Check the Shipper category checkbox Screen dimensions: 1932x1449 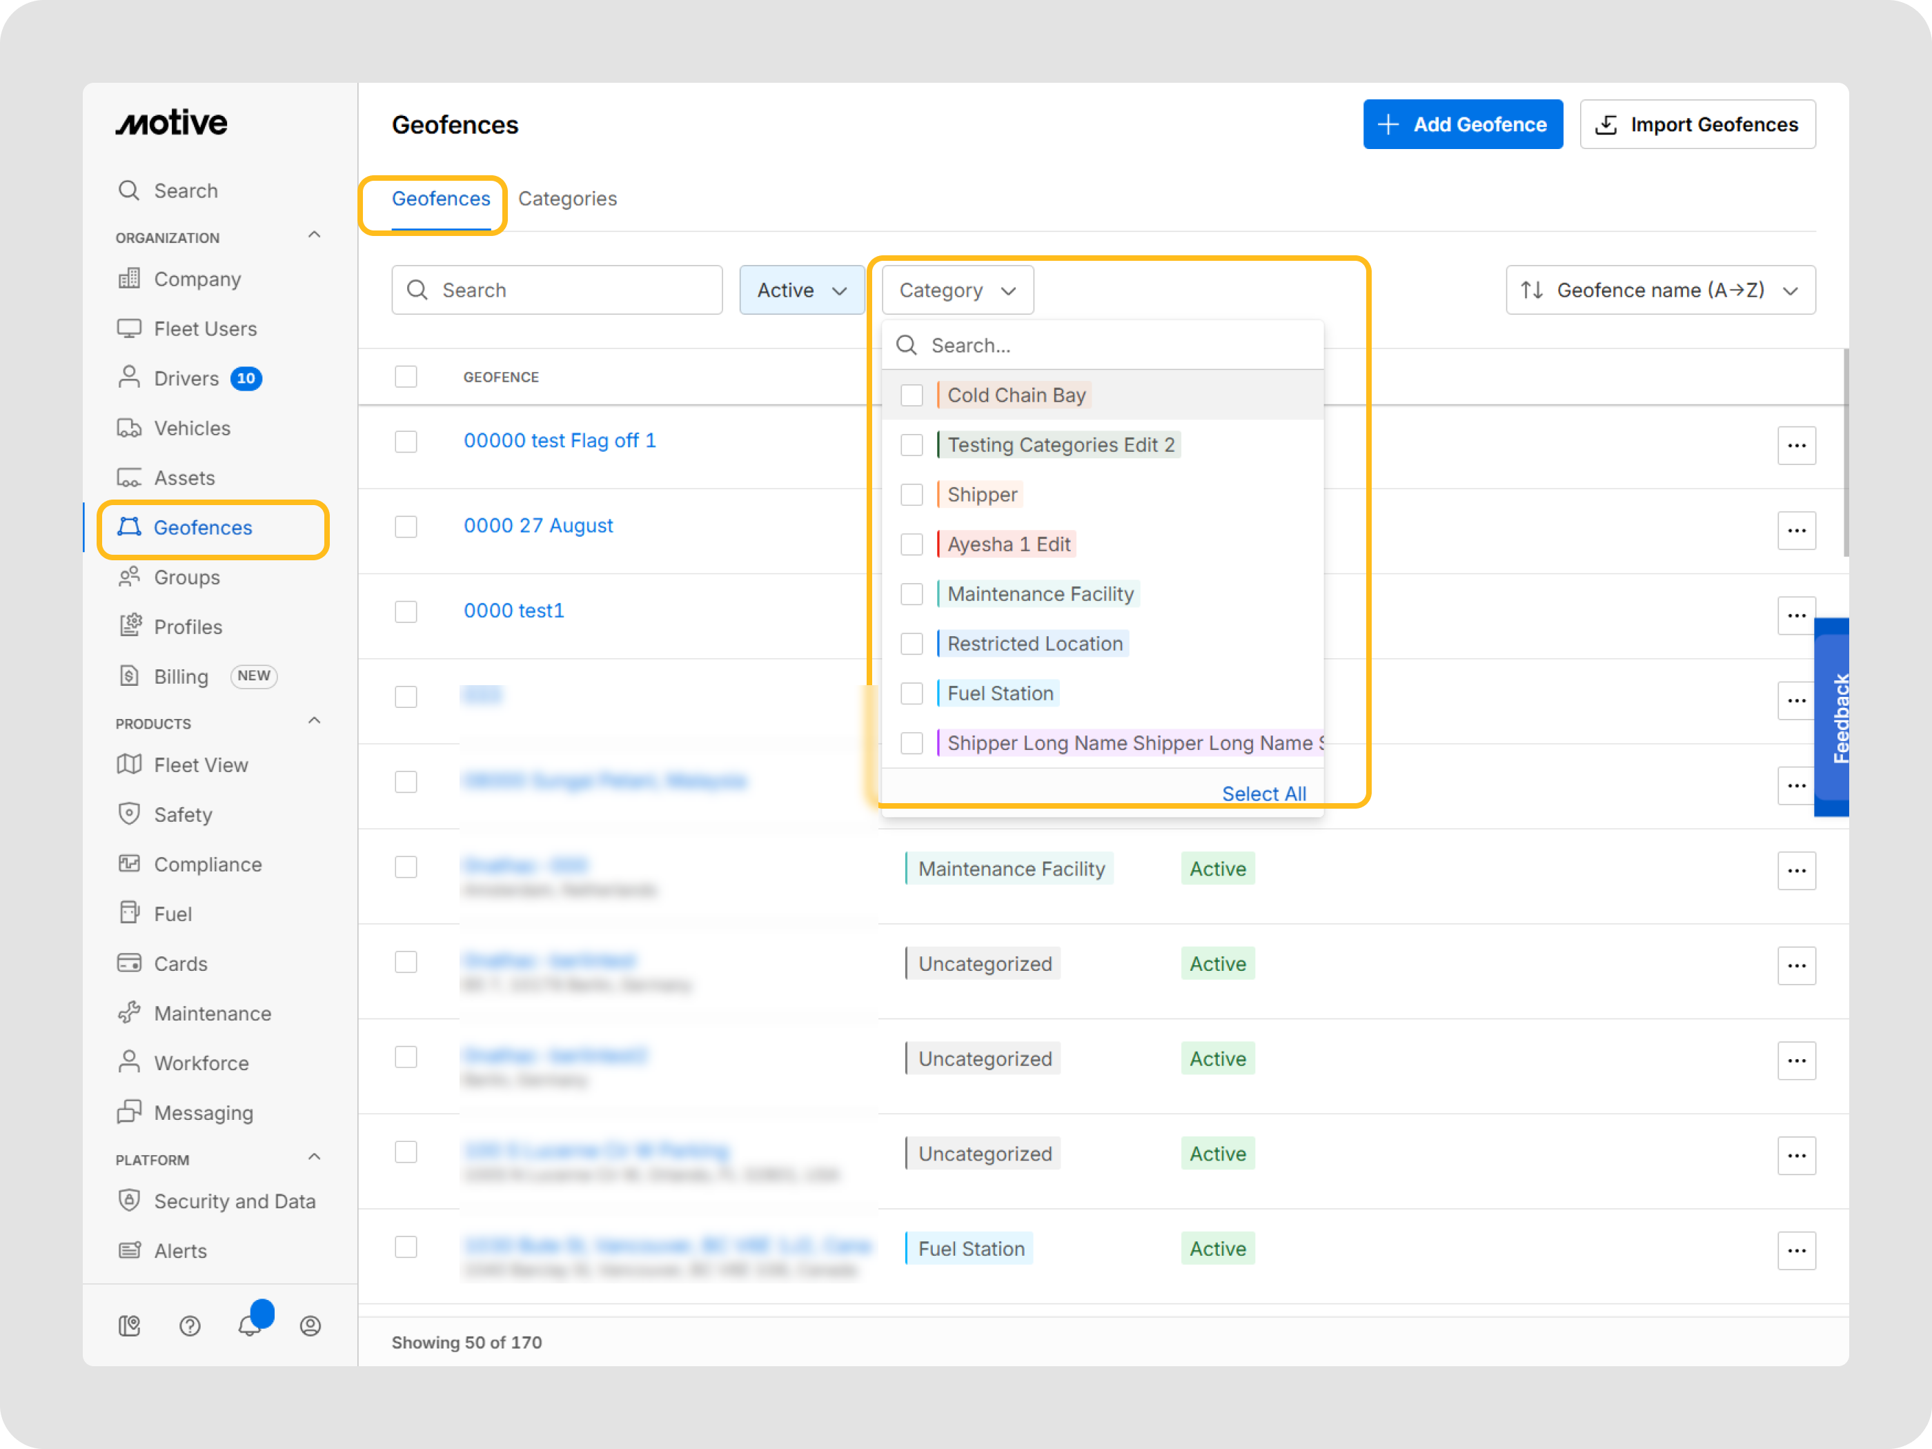coord(912,494)
